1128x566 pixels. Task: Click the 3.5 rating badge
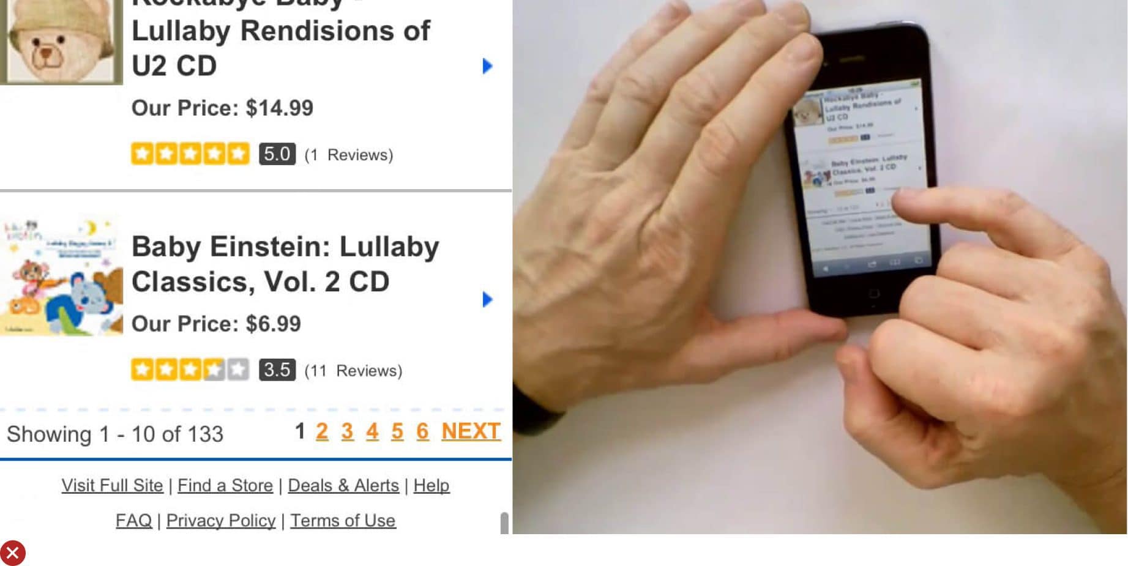click(x=277, y=370)
